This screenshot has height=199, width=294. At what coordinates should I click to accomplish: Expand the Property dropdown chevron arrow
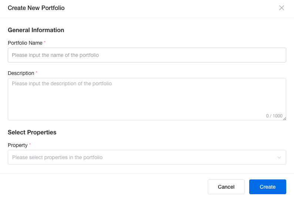click(x=279, y=158)
